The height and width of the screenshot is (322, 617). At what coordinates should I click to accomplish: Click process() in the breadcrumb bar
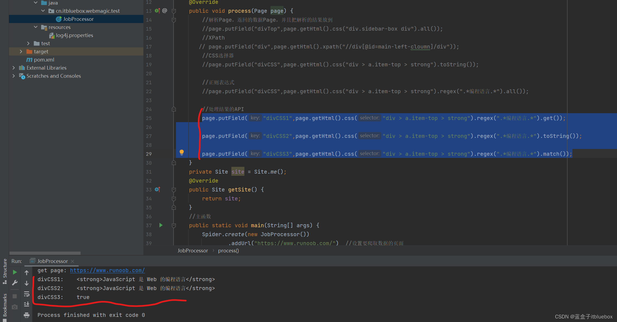228,251
